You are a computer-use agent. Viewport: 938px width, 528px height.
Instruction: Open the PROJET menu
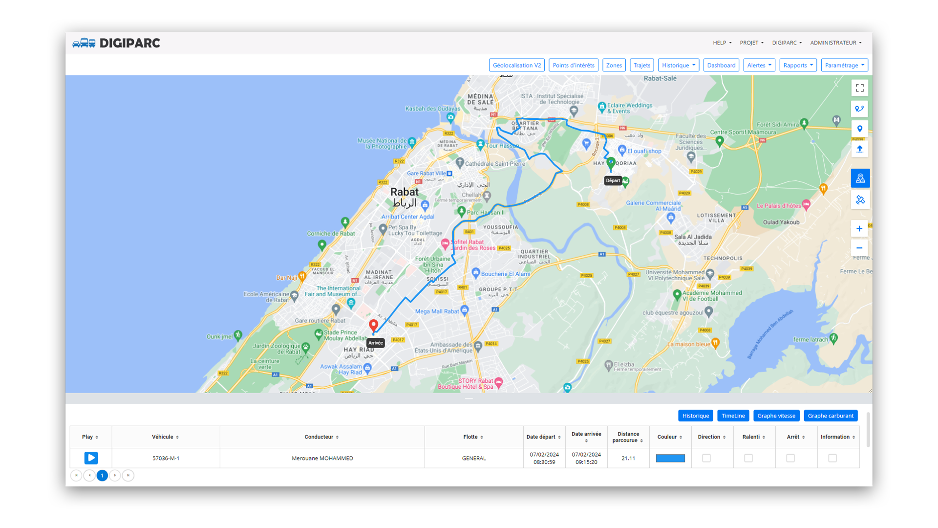pyautogui.click(x=751, y=43)
